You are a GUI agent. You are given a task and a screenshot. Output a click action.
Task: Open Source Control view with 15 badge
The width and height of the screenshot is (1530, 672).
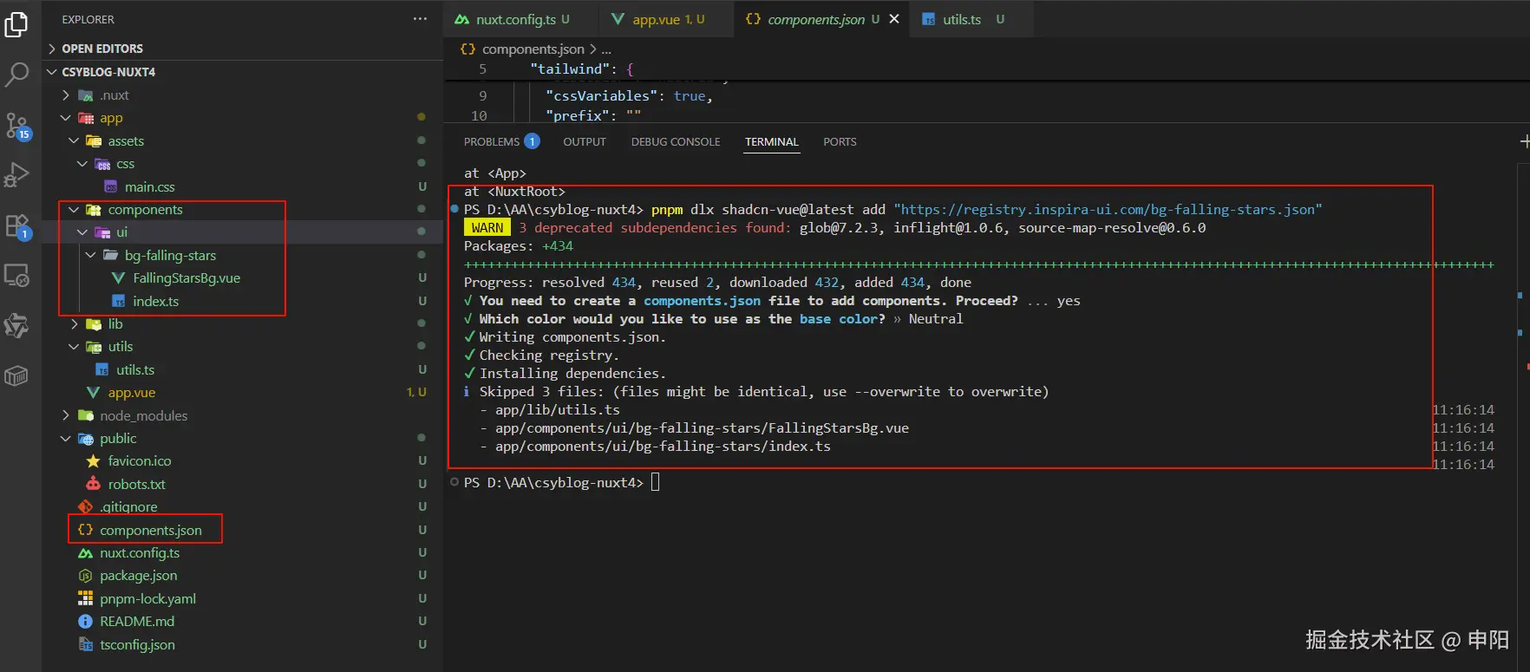click(x=17, y=126)
